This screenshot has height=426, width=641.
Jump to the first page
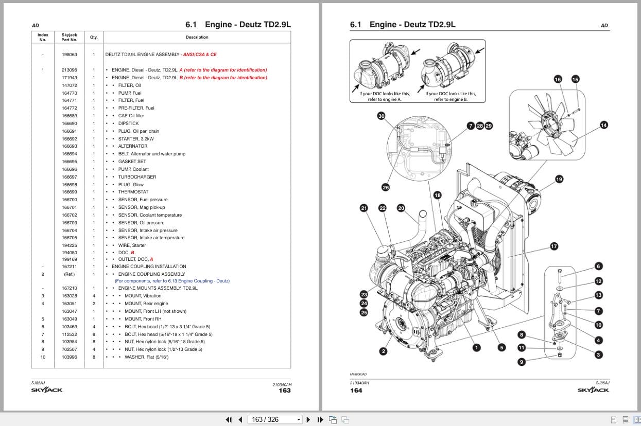[229, 419]
